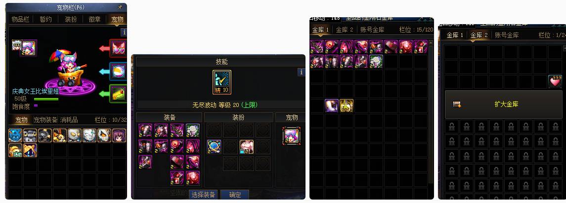Viewport: 566px width, 203px height.
Task: Select the blue pet equipment slot
Action: tap(119, 71)
